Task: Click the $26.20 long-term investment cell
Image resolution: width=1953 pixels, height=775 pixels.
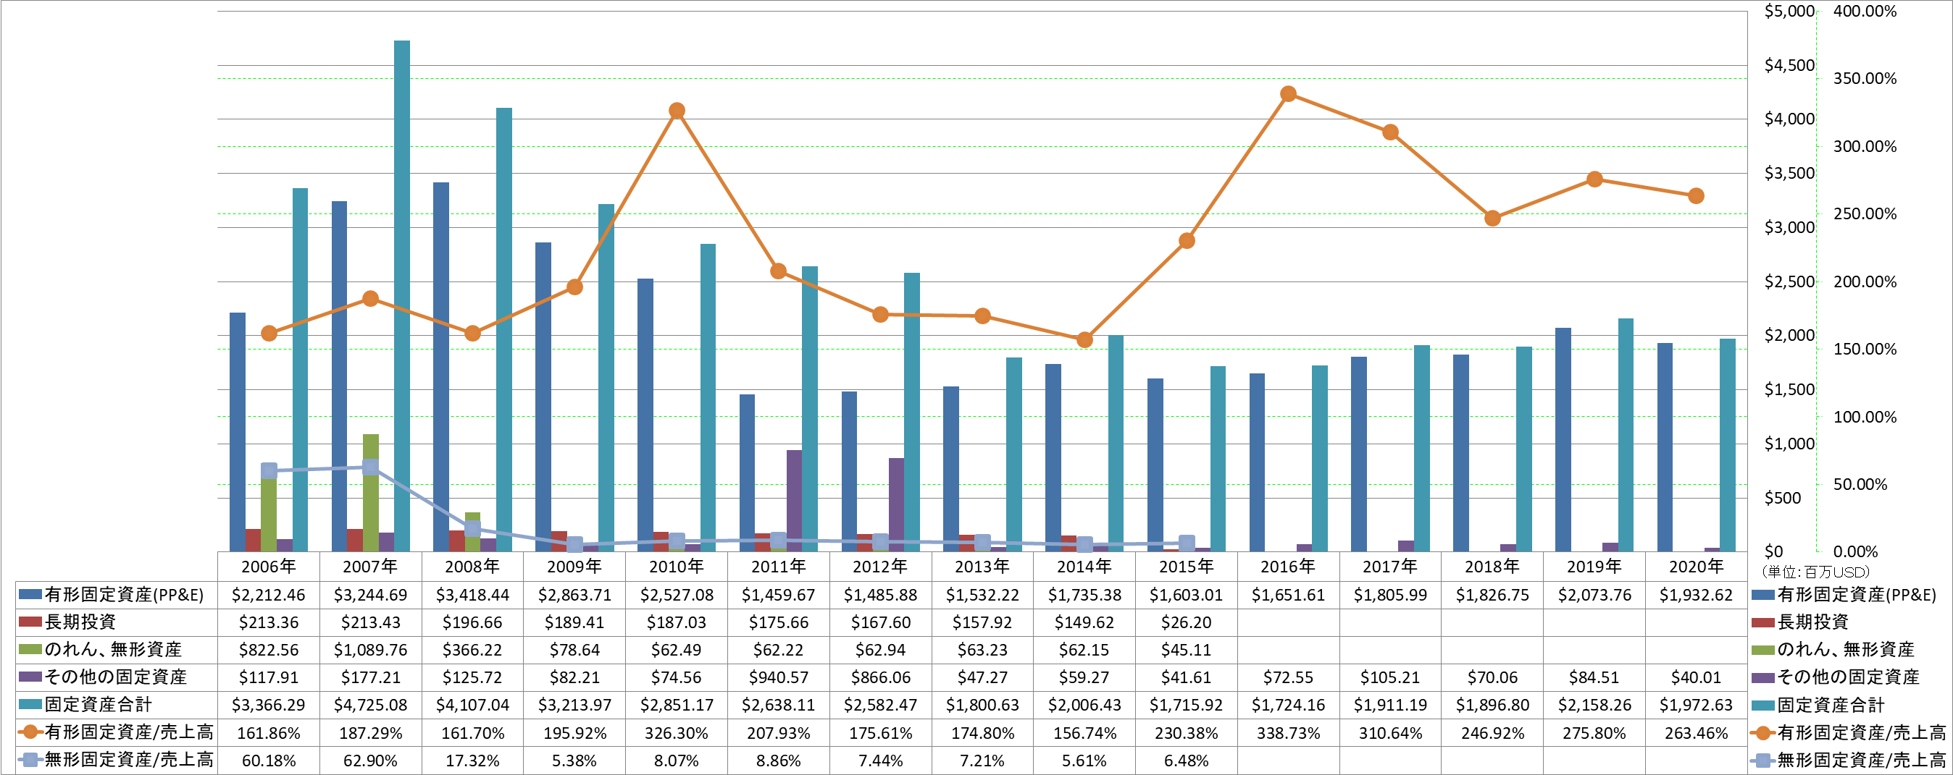Action: tap(1187, 622)
